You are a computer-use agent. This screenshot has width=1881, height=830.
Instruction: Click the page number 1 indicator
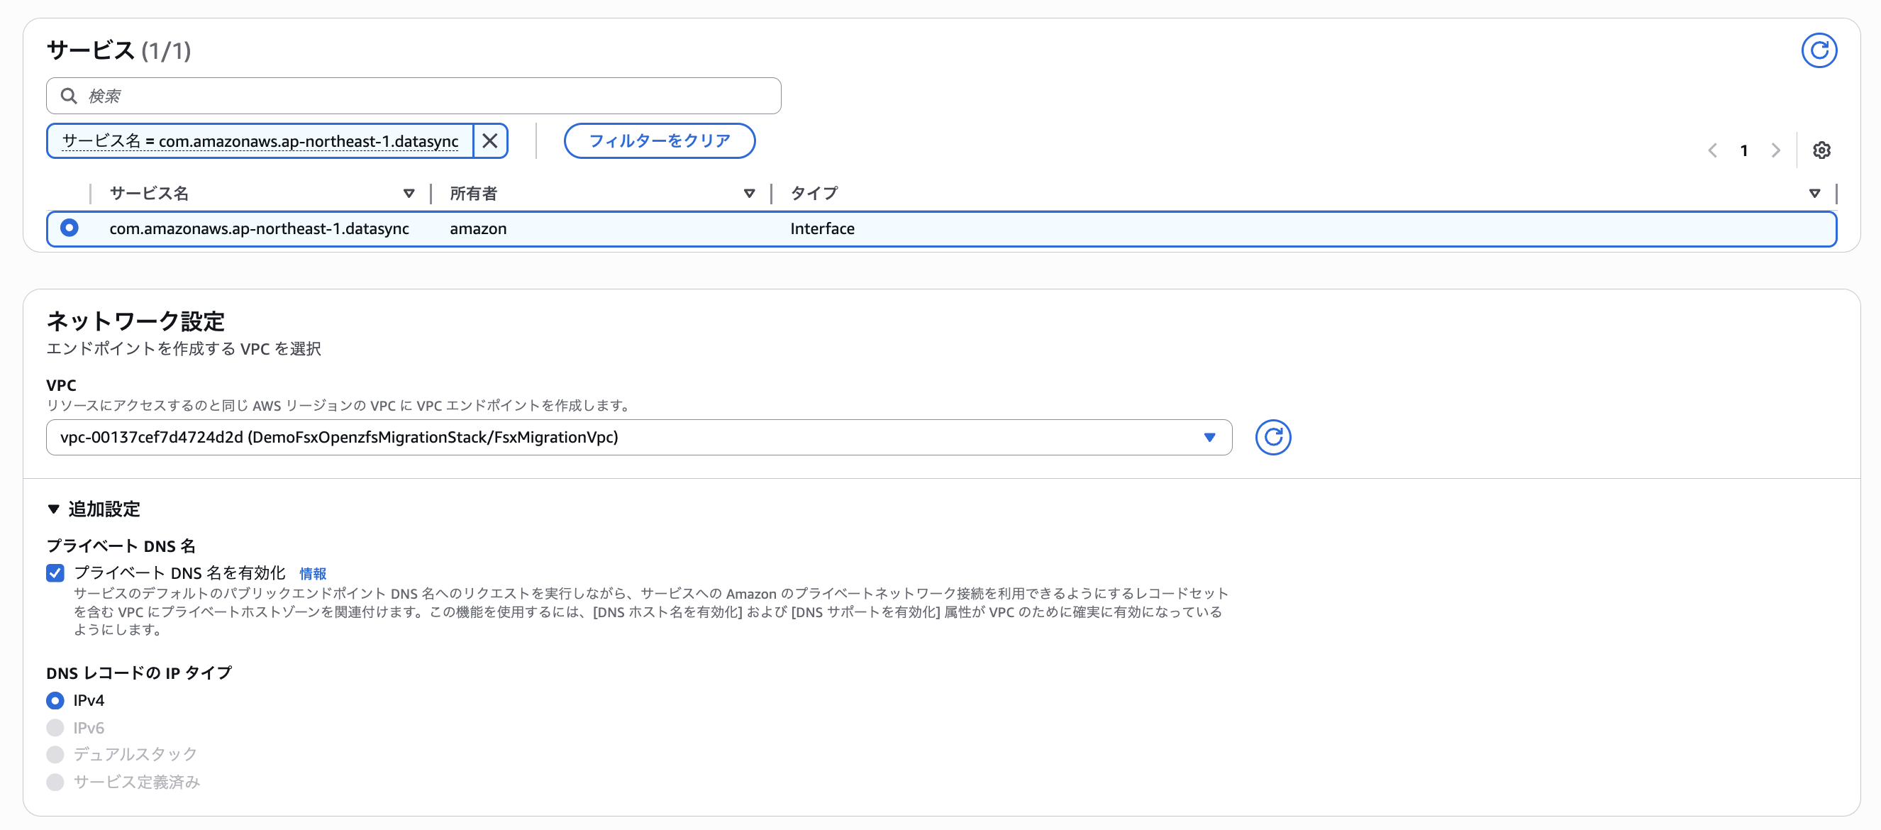pyautogui.click(x=1743, y=150)
